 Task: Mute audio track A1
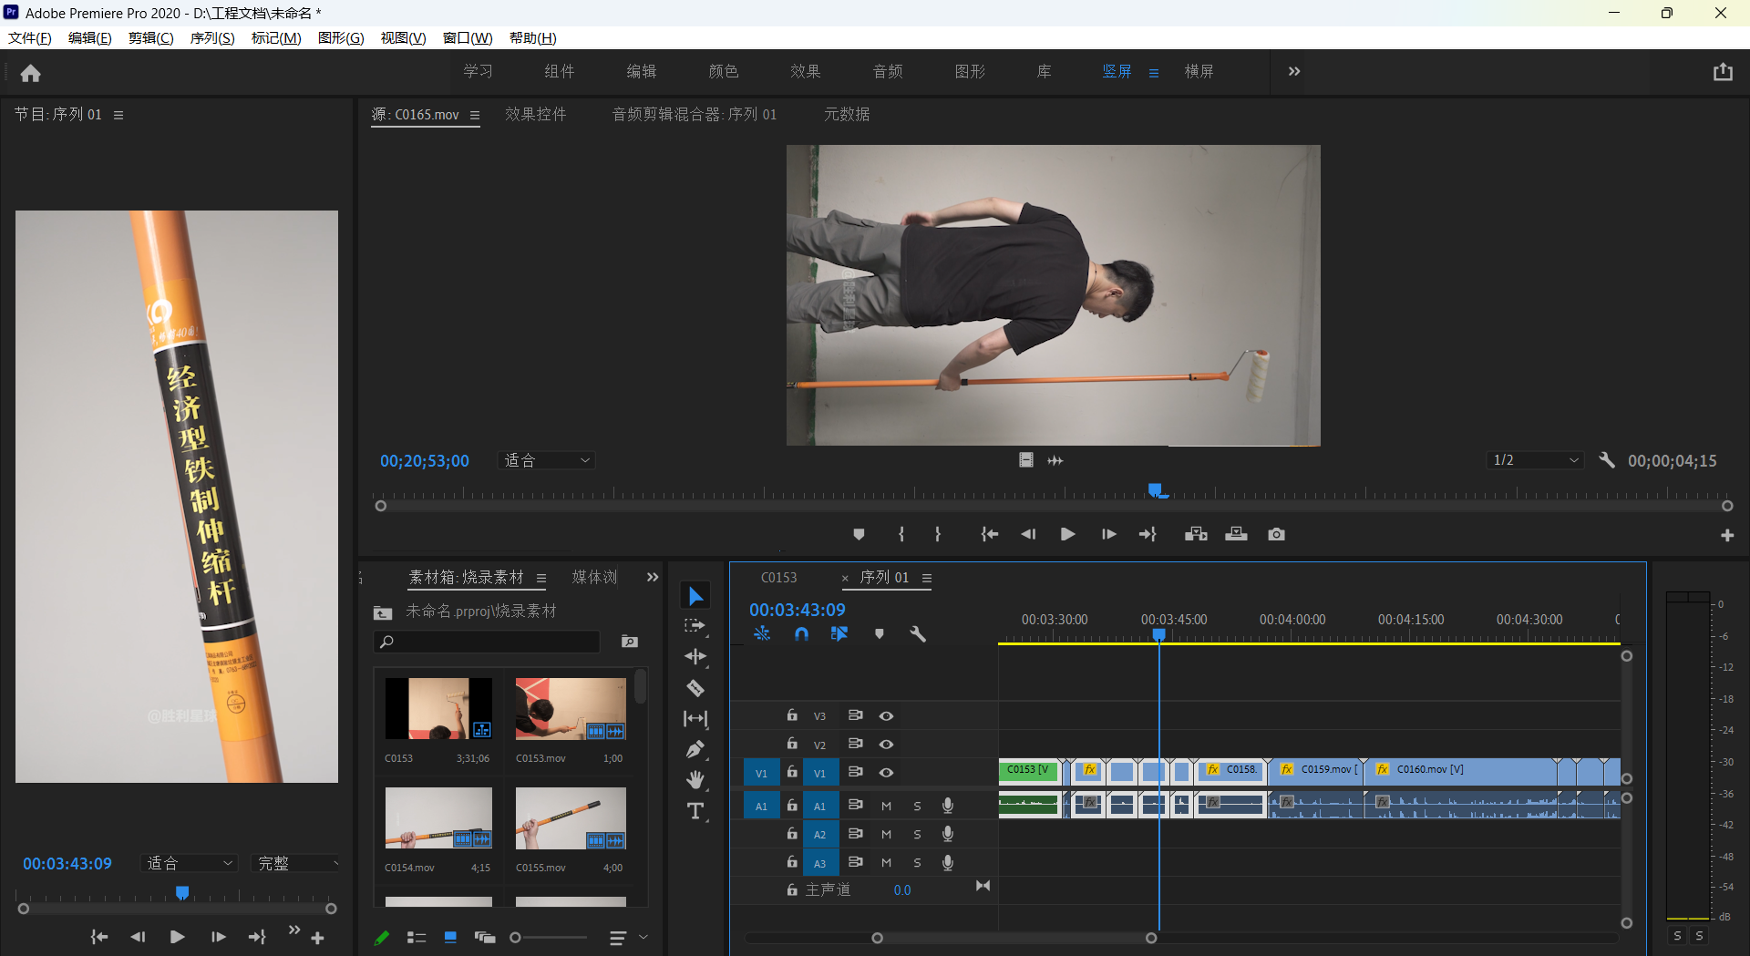(x=886, y=806)
